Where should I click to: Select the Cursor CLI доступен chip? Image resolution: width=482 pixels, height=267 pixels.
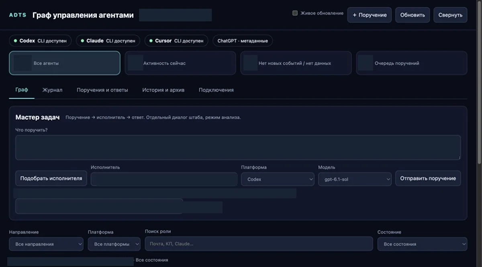tap(176, 41)
